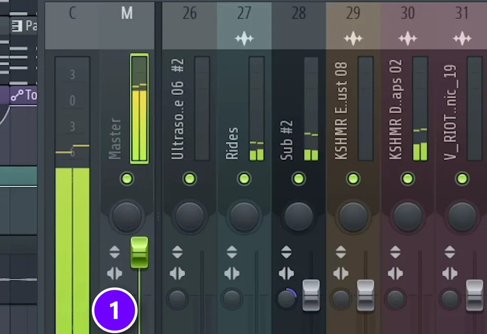Click the KSHMR D..aps 02 peak meter

[420, 108]
